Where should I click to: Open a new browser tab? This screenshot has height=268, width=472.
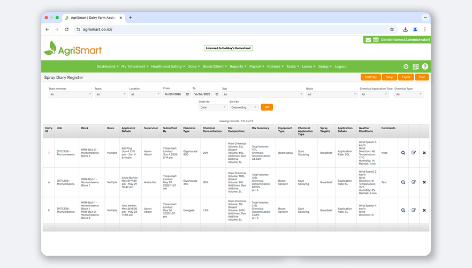tap(131, 18)
